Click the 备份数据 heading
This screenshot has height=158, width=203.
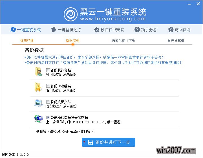(34, 50)
